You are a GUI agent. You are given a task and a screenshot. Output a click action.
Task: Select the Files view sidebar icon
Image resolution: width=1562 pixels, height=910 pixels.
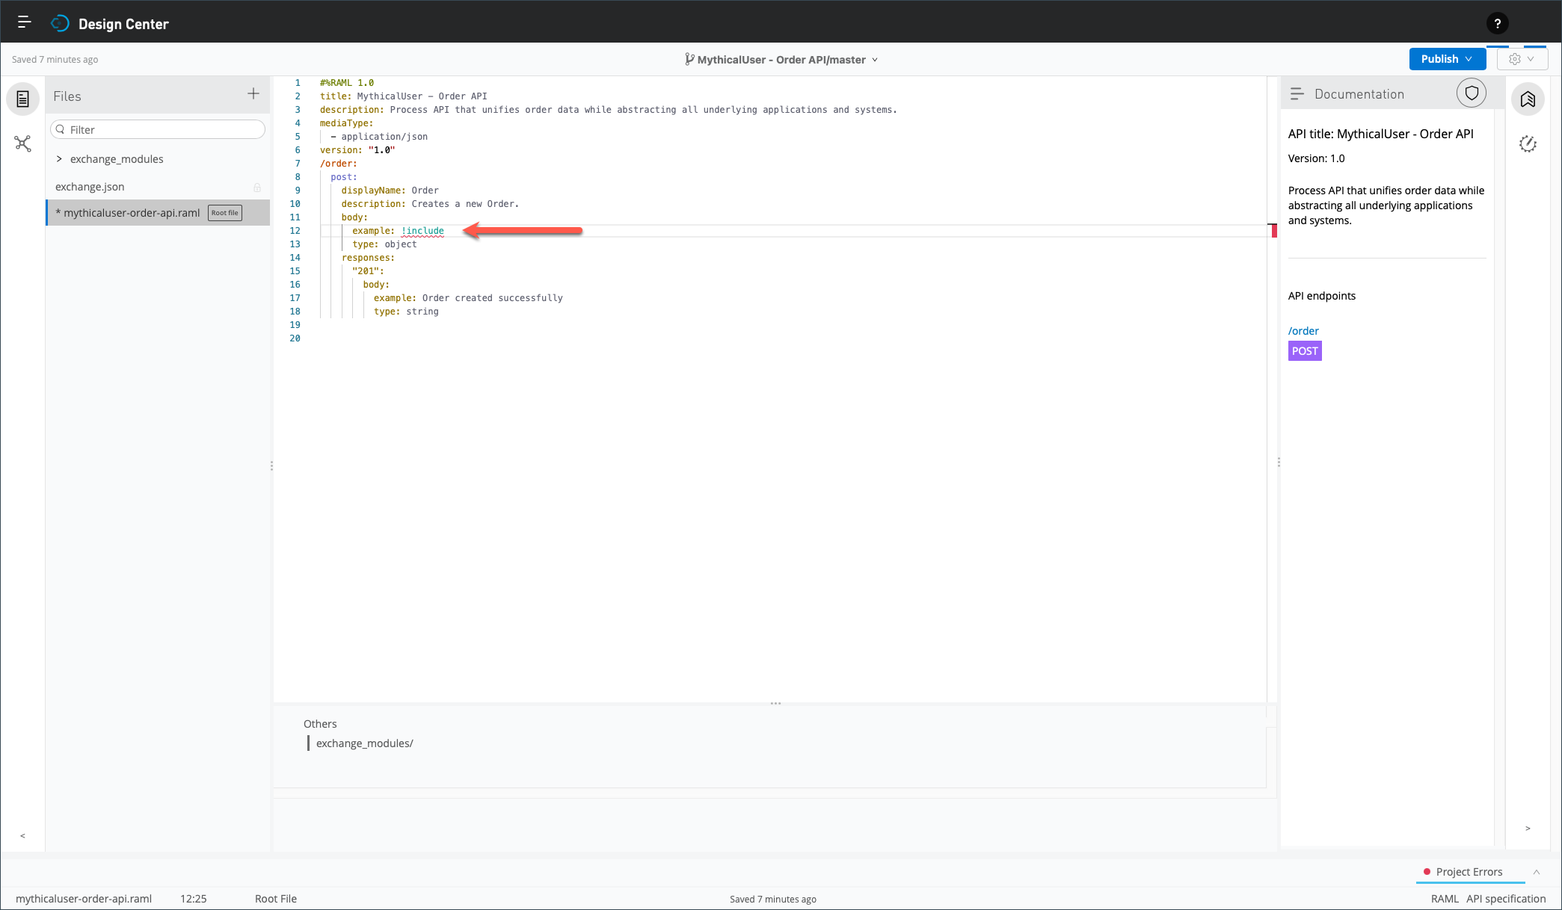23,99
